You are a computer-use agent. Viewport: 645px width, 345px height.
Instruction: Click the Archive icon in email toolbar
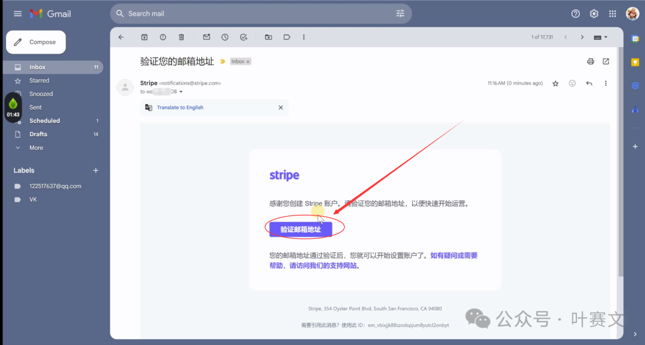click(x=145, y=37)
